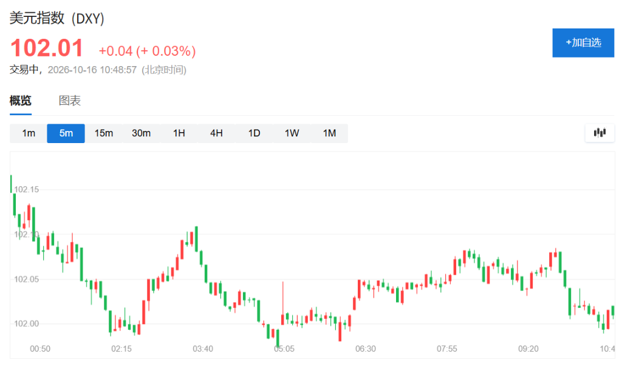Select the 30m timeframe
Viewport: 622px width, 368px height.
pyautogui.click(x=141, y=133)
